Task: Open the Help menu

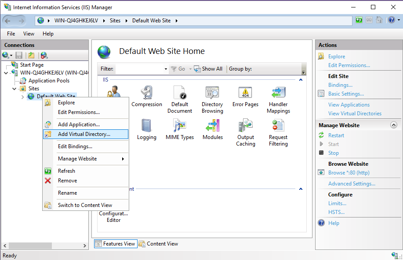Action: (x=48, y=34)
